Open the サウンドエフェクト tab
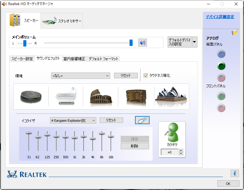This screenshot has width=244, height=190. [x=48, y=58]
